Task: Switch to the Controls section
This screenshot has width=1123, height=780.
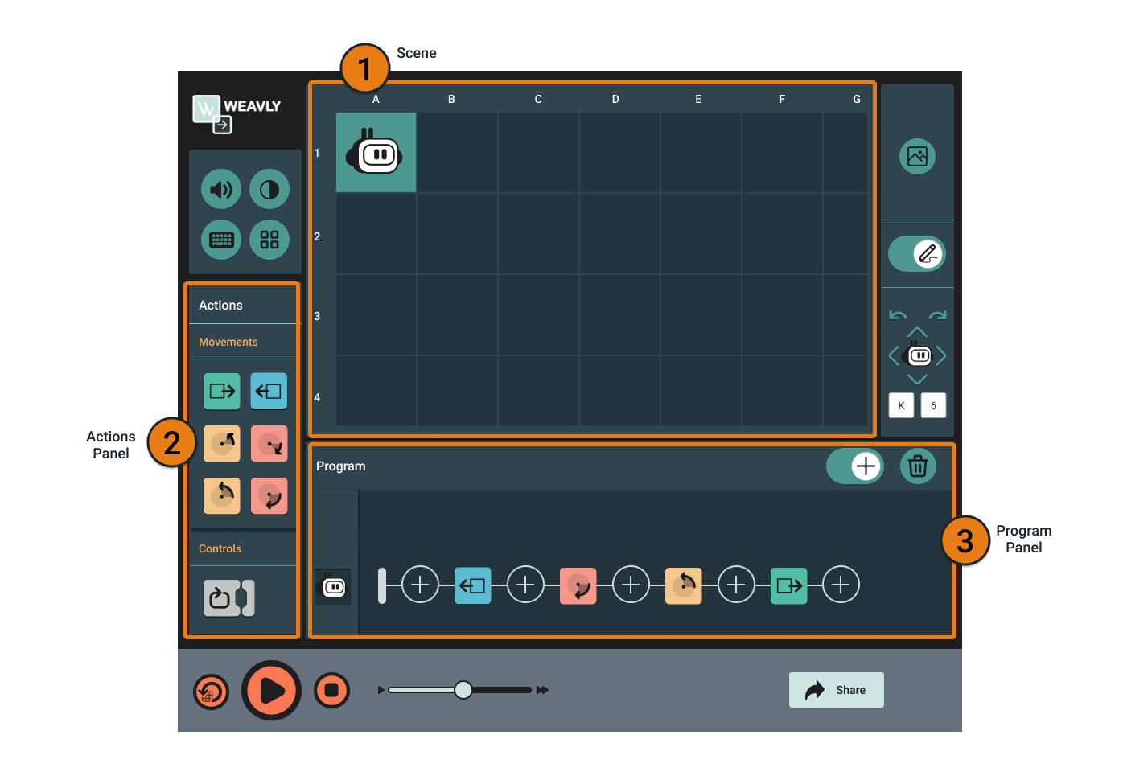Action: 220,548
